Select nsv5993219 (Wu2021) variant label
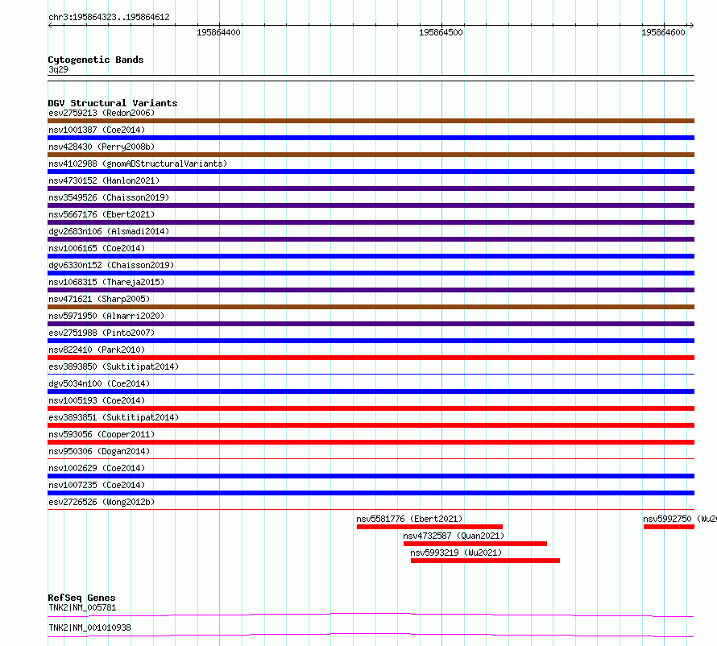Viewport: 717px width, 646px height. click(456, 553)
